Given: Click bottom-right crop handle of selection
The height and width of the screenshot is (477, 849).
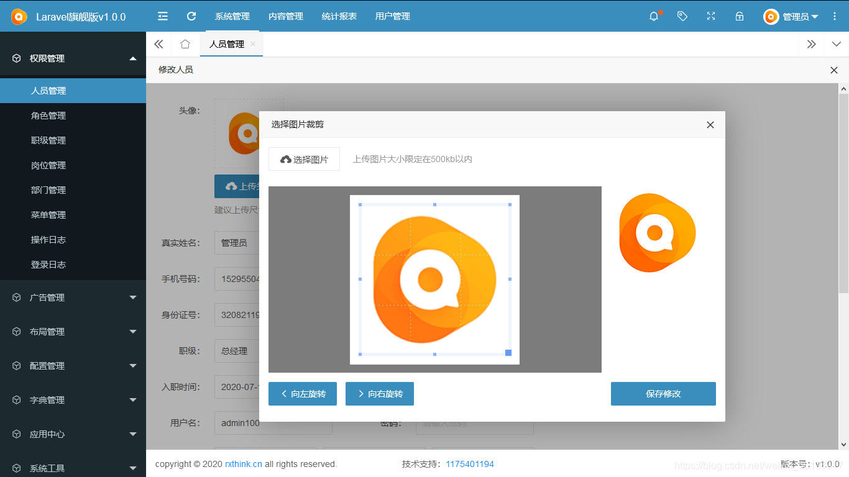Looking at the screenshot, I should pos(508,353).
